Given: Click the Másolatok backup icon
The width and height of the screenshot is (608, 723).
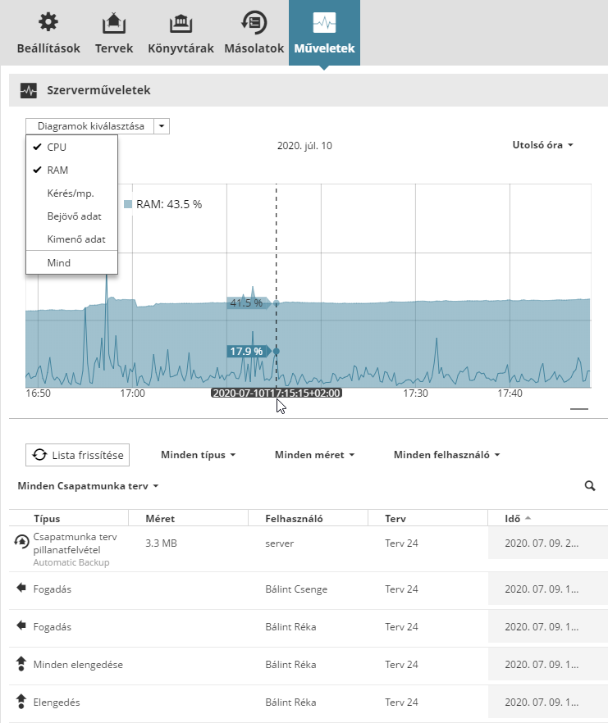Looking at the screenshot, I should point(254,22).
